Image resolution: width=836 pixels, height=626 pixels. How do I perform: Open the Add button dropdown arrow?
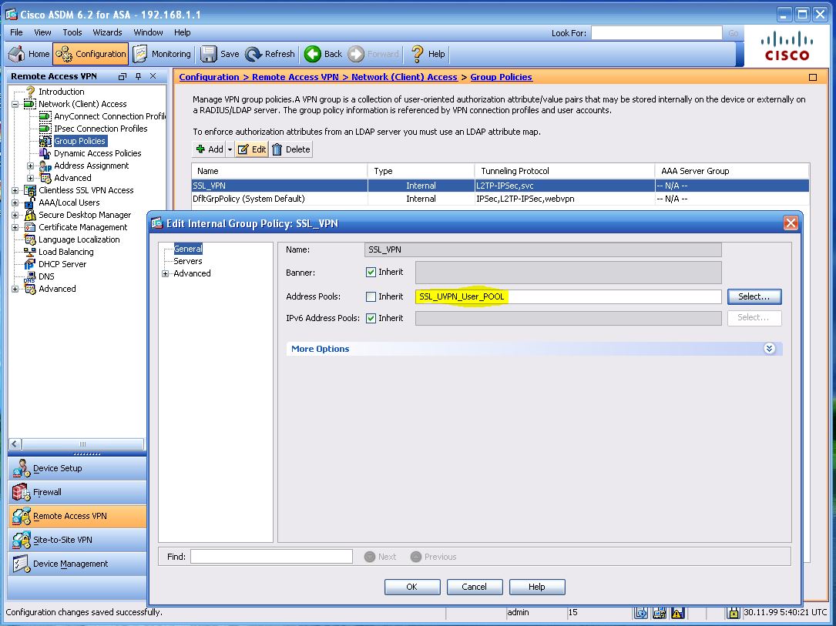pos(230,149)
